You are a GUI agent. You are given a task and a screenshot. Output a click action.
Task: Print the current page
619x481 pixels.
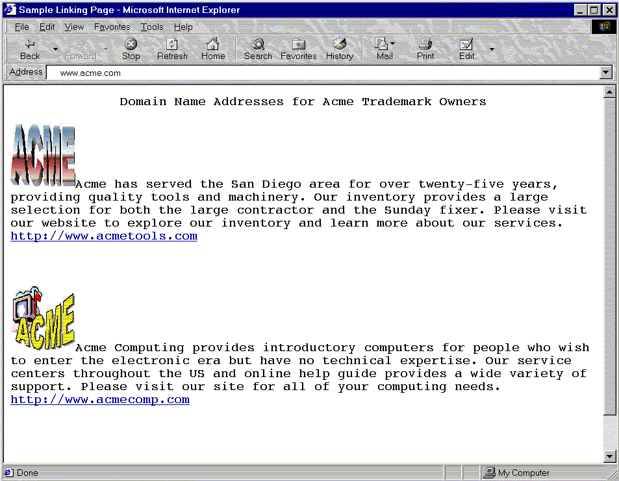(x=425, y=49)
